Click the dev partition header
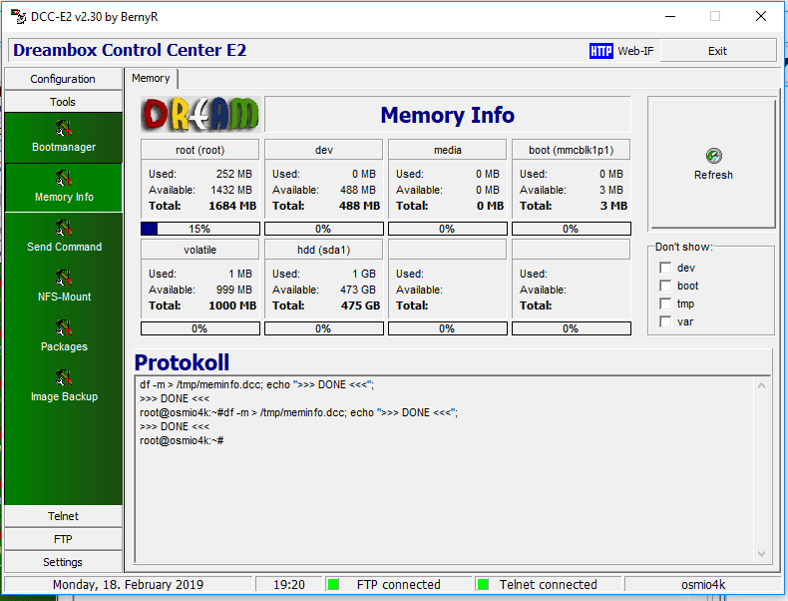Image resolution: width=788 pixels, height=601 pixels. point(323,150)
